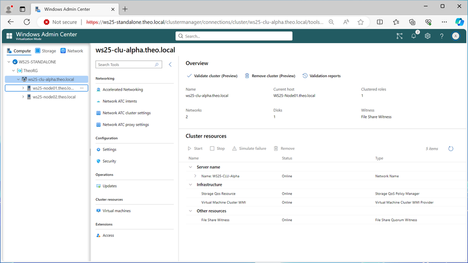The width and height of the screenshot is (468, 263).
Task: Click the browser address bar URL
Action: 205,22
